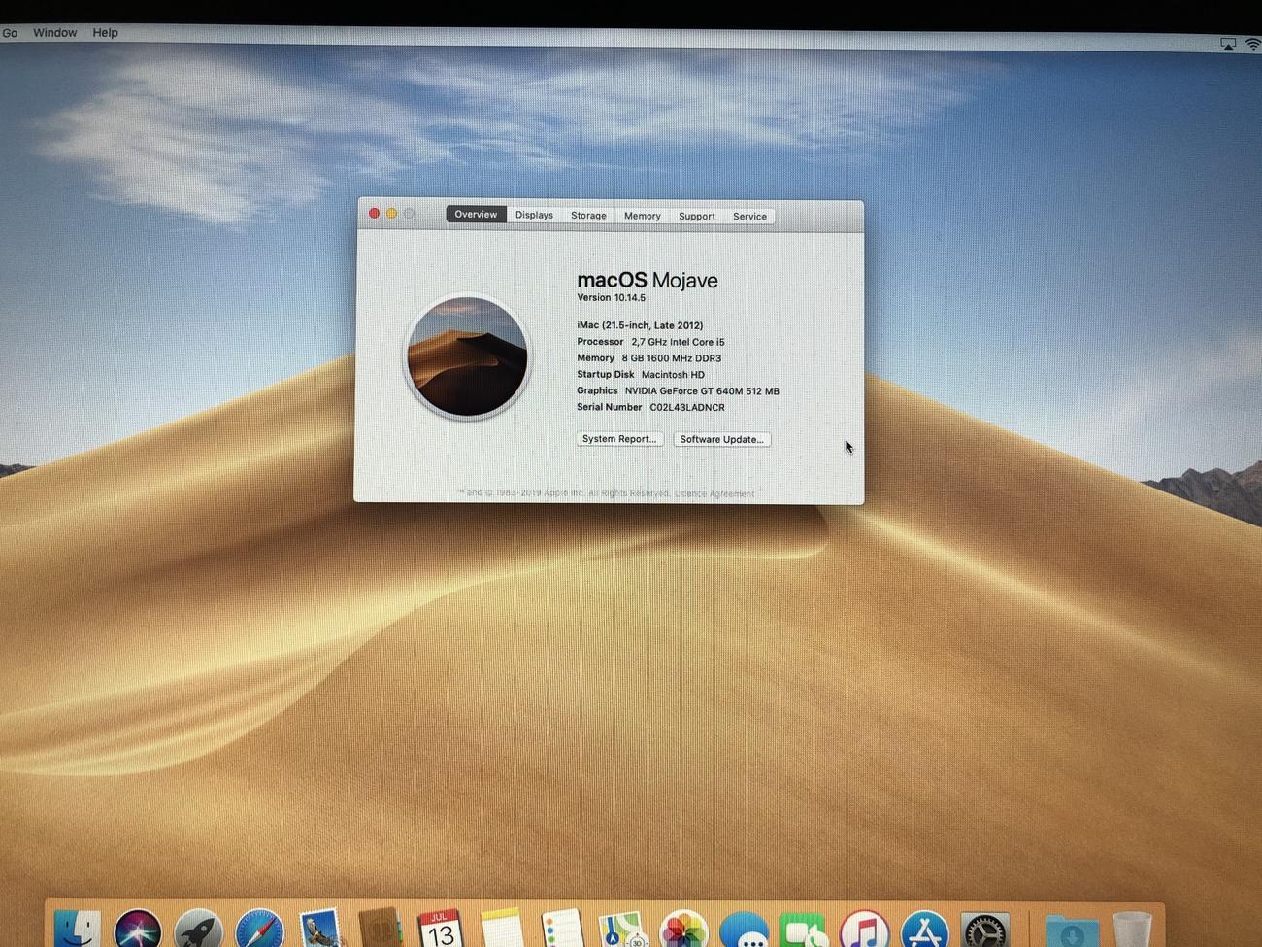Viewport: 1262px width, 947px height.
Task: Switch to the Service tab
Action: (x=749, y=217)
